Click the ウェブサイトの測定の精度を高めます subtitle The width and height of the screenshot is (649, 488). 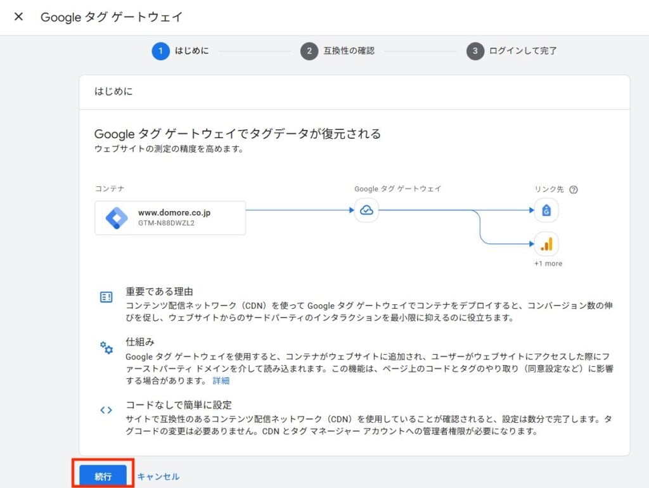click(x=169, y=149)
